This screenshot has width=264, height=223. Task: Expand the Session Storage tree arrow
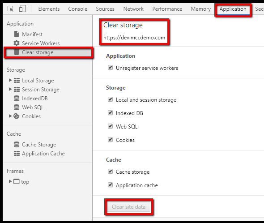click(x=10, y=89)
